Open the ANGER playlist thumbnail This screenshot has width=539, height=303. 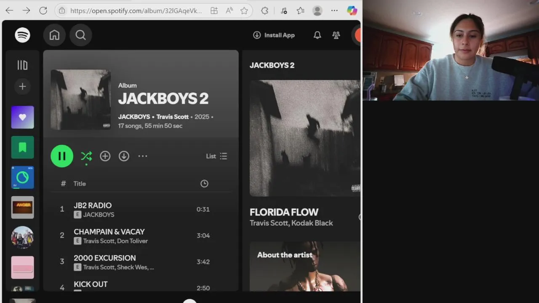point(22,207)
